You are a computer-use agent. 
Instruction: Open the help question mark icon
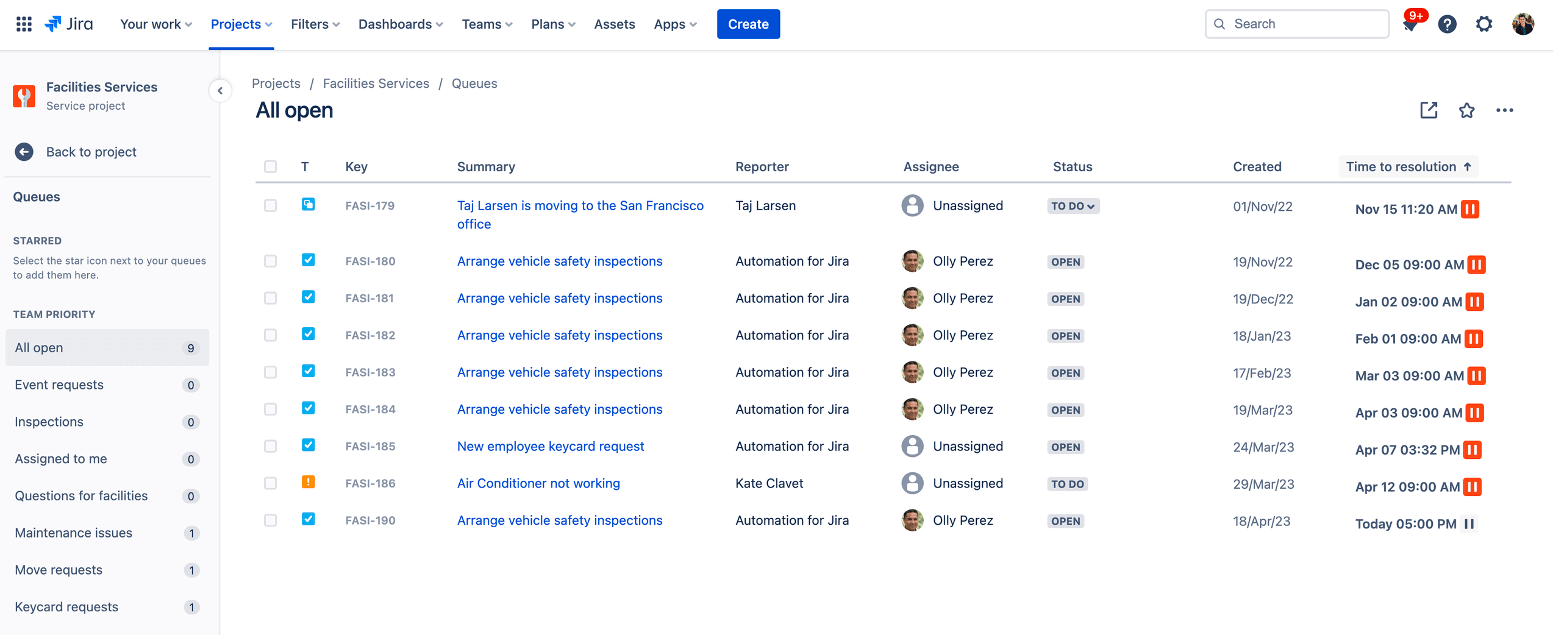click(1447, 24)
